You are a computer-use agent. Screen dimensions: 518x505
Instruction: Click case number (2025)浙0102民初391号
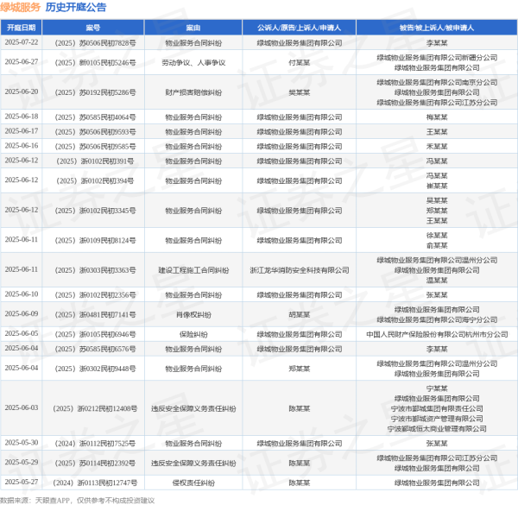95,161
